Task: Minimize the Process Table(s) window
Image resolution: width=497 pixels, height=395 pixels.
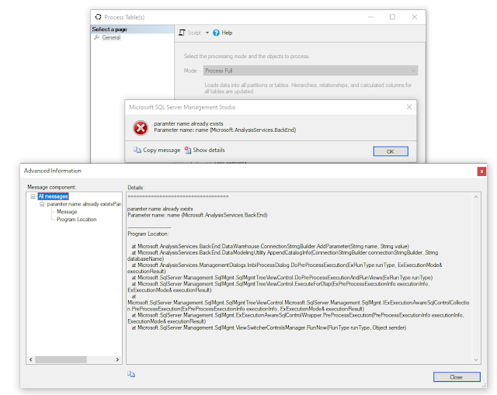Action: coord(370,17)
